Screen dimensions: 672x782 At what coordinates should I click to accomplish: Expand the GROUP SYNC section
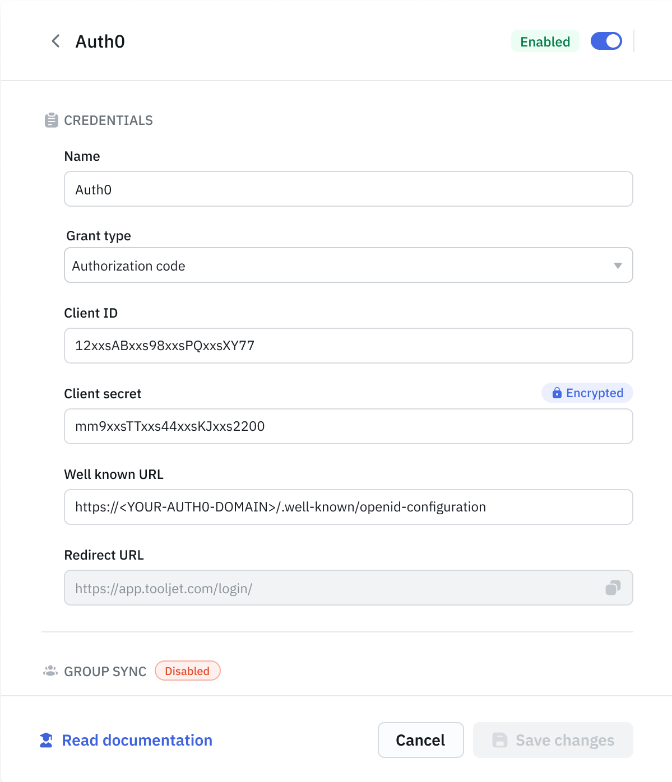pos(104,671)
